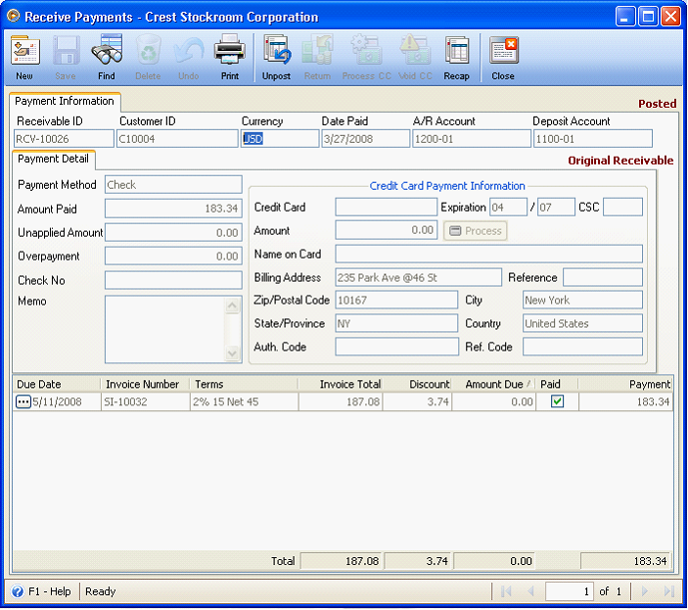Print the receivable with the printer icon
Viewport: 688px width, 610px height.
coord(229,51)
